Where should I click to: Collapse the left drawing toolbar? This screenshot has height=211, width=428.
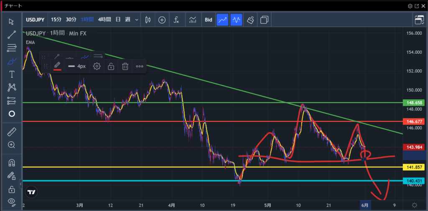pos(21,184)
